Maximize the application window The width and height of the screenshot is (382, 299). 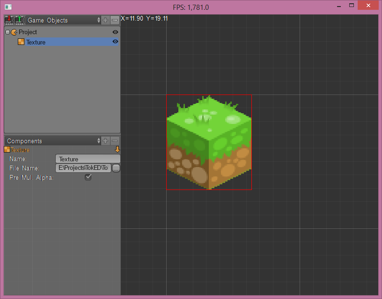coord(351,5)
